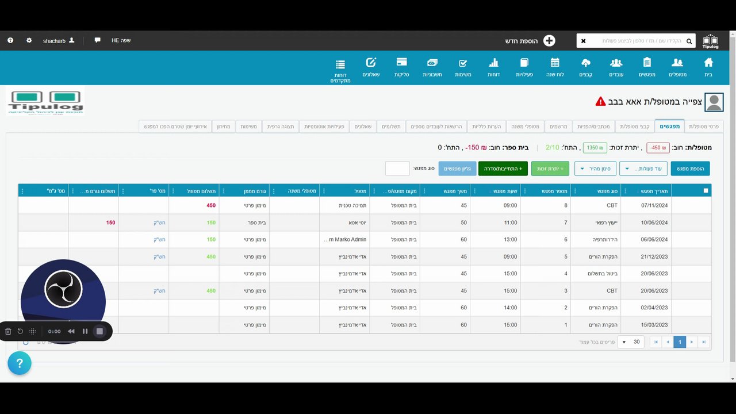Click the הוספת מפגש button
736x414 pixels.
pos(690,168)
